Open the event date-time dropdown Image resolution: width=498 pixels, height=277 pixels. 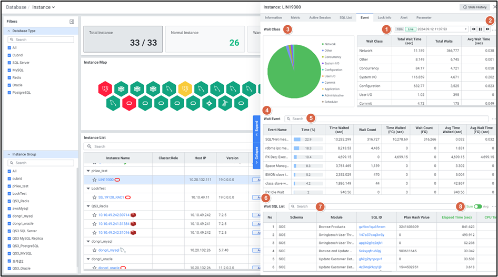pos(465,29)
